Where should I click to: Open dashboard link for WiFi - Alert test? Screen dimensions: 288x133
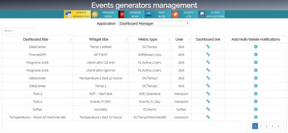tap(208, 94)
